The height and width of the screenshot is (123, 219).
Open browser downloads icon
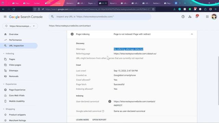point(175,9)
